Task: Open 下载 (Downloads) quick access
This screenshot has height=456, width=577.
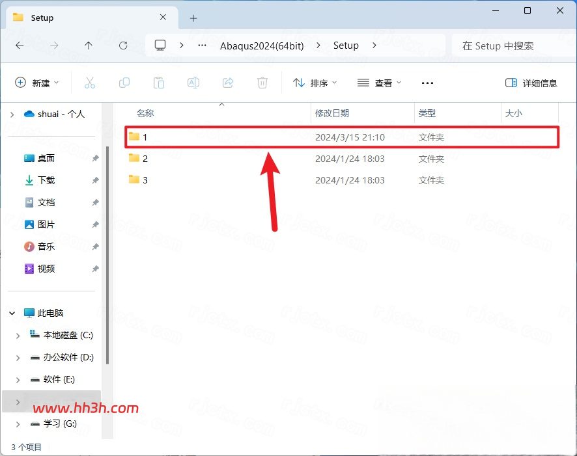Action: tap(39, 180)
